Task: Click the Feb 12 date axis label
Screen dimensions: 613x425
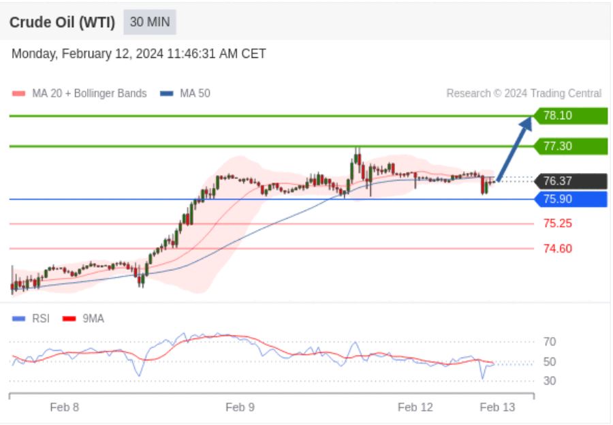Action: coord(415,407)
